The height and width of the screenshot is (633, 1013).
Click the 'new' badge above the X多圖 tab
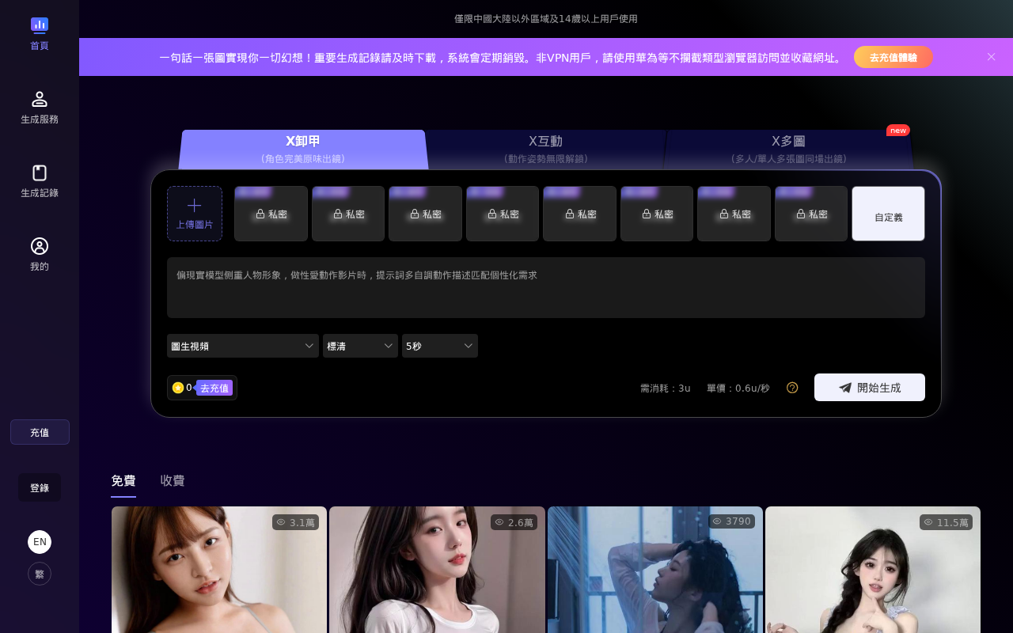tap(898, 130)
